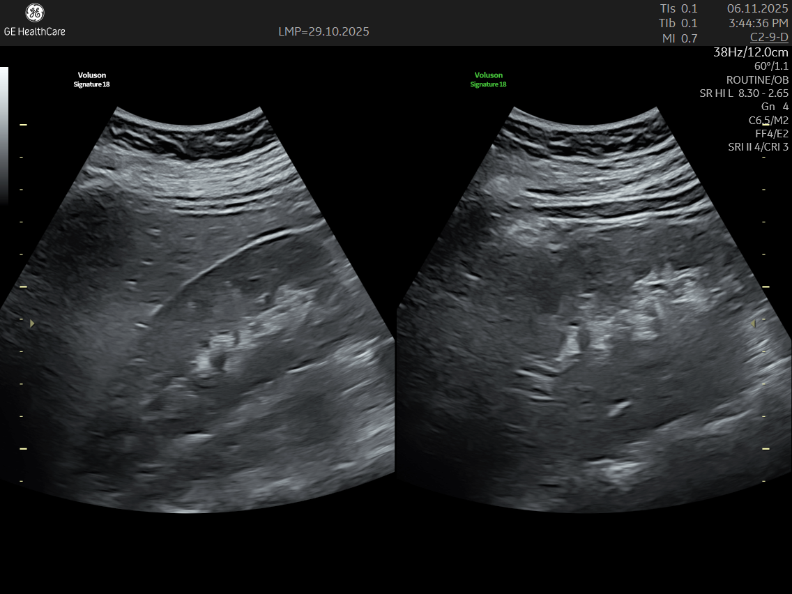Click the 38Hz/12.0cm depth readout

(751, 52)
